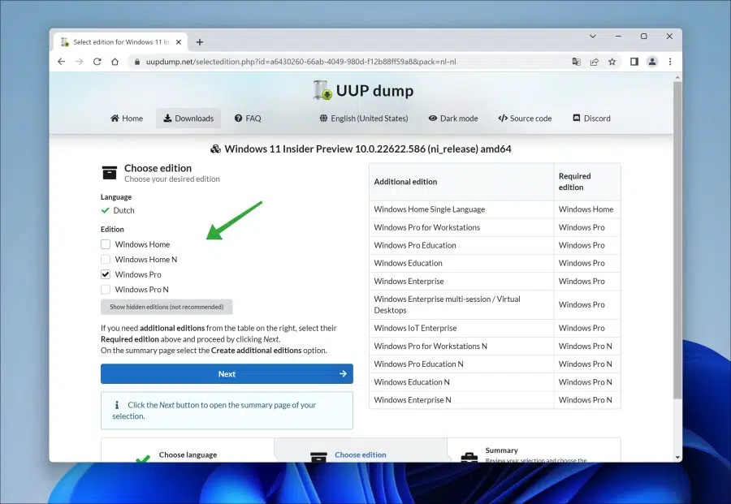The height and width of the screenshot is (504, 731).
Task: Bookmark this page with the star icon
Action: tap(612, 62)
